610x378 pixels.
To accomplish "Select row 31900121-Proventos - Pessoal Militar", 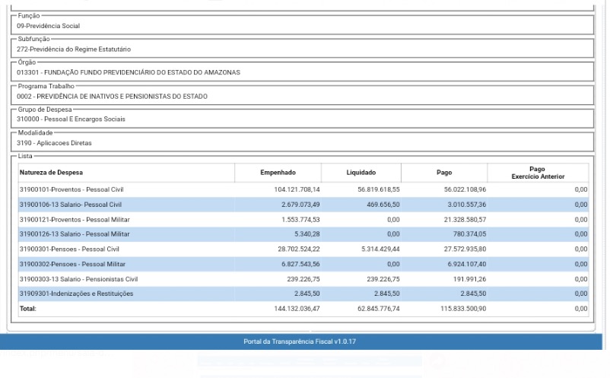I will point(75,220).
